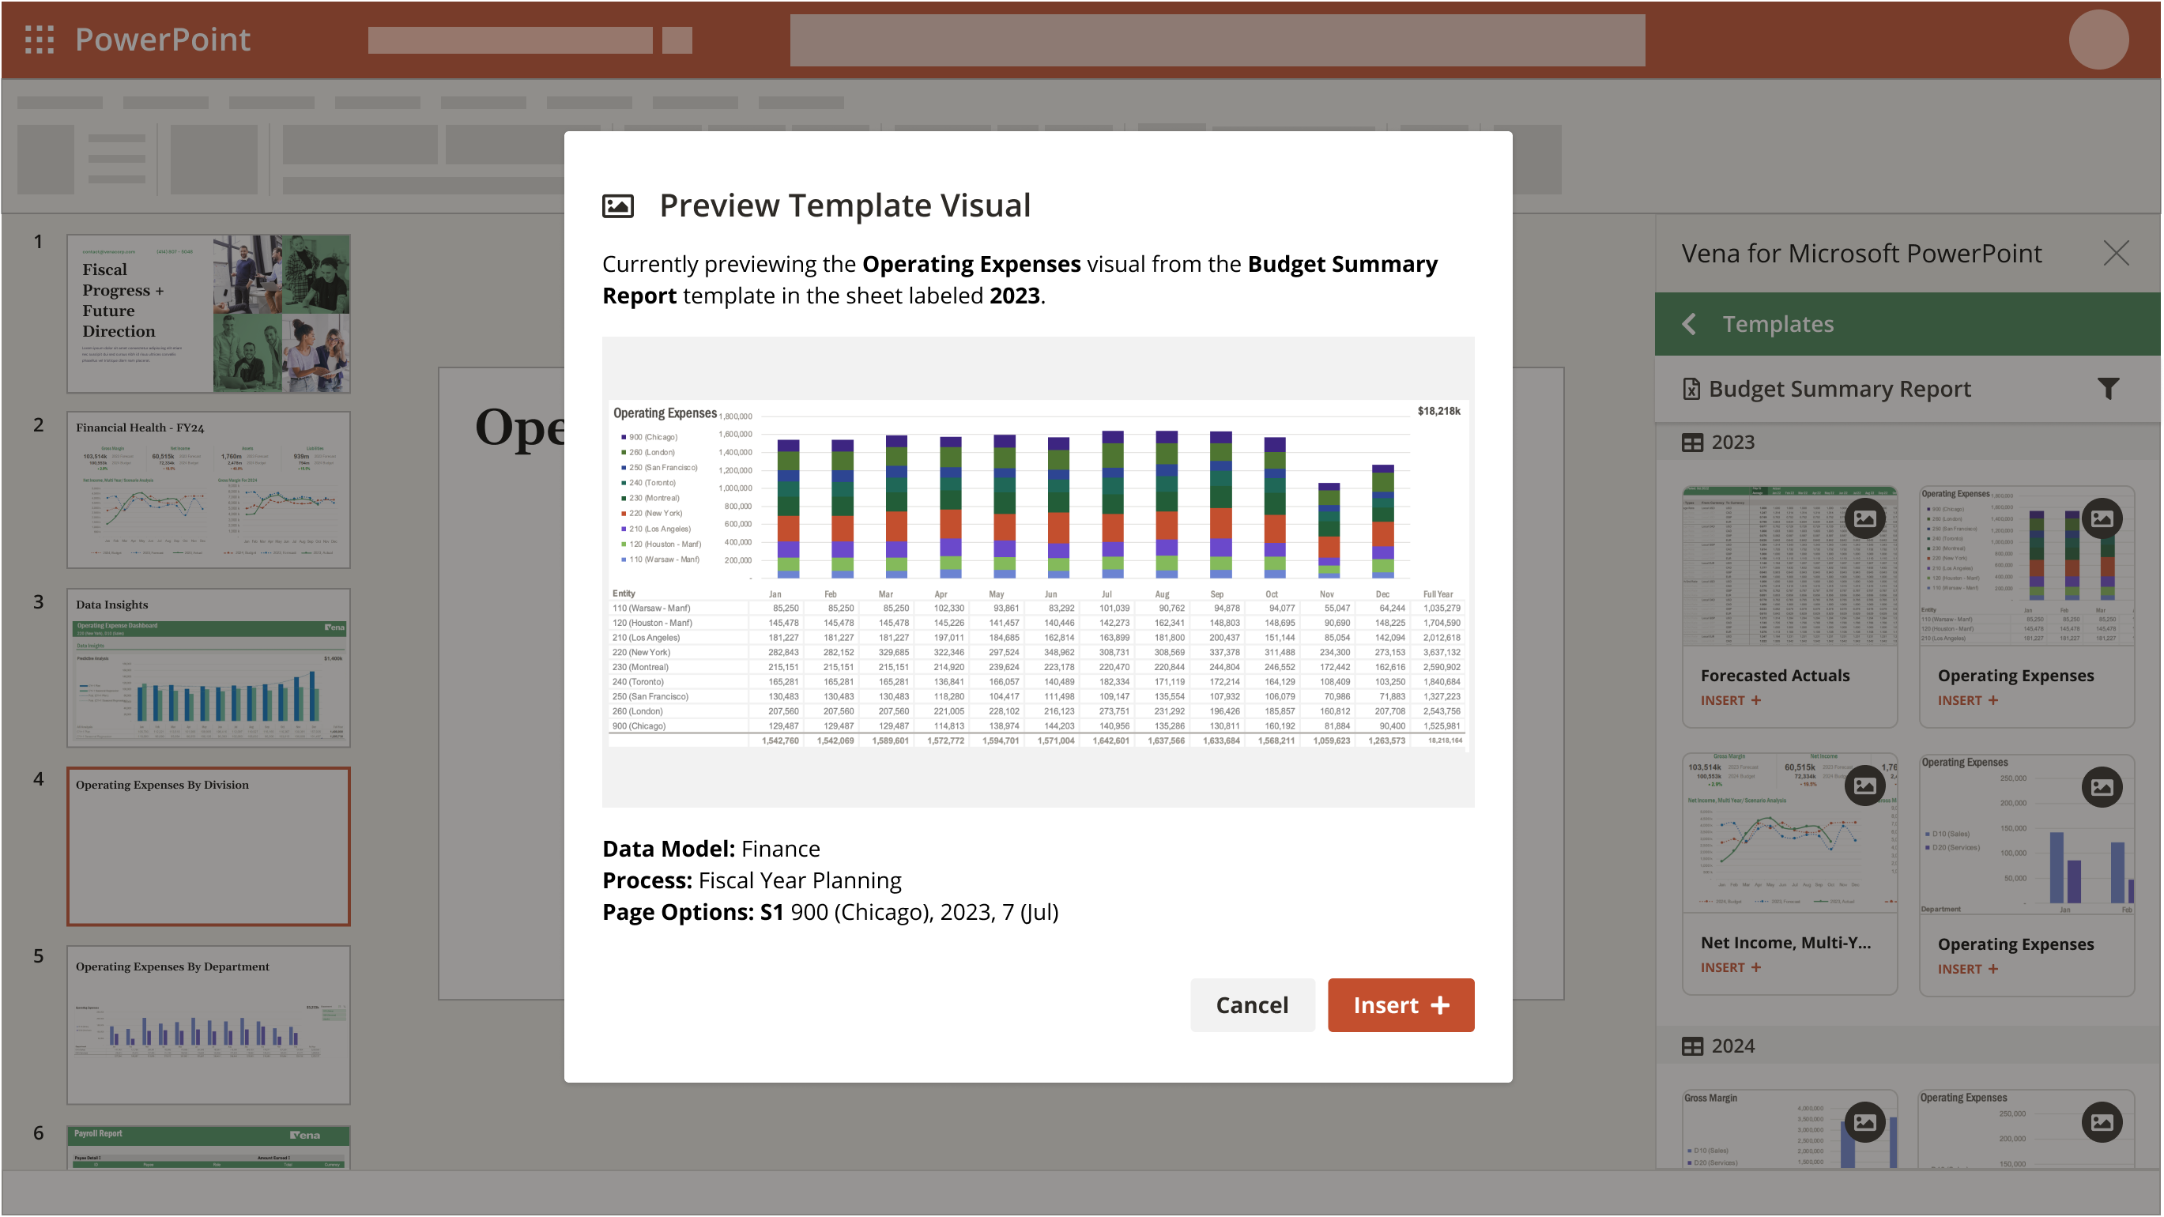2164x1217 pixels.
Task: Open the app launcher grid icon
Action: 40,40
